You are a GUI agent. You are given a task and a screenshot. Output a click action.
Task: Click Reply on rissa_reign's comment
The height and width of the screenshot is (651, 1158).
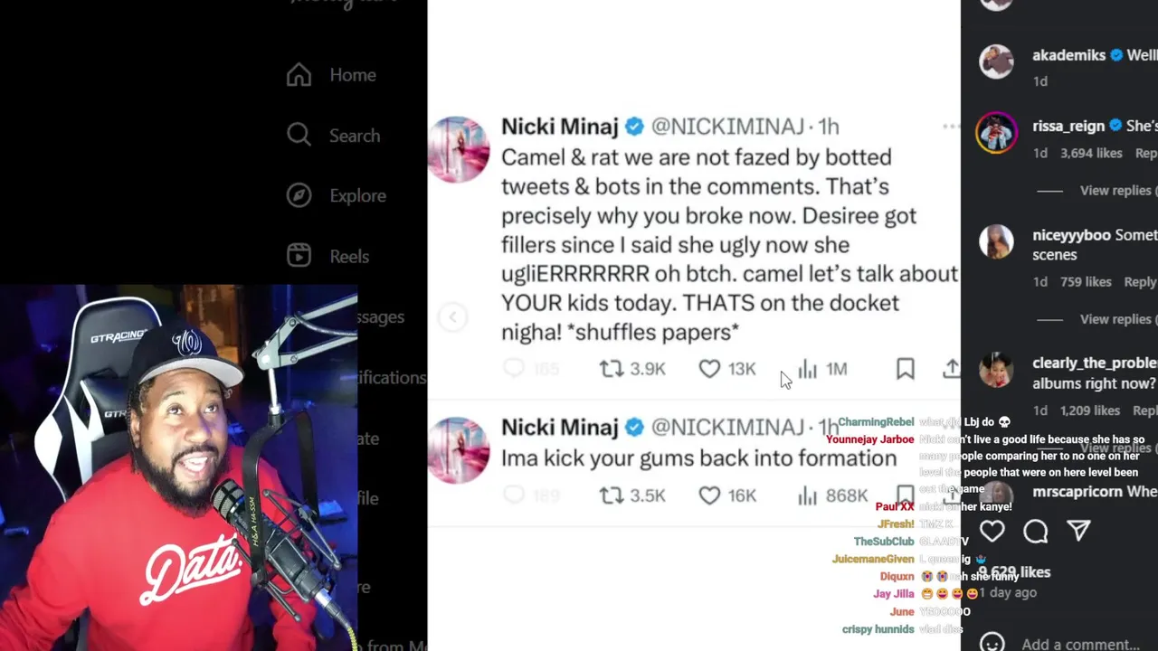[1145, 154]
